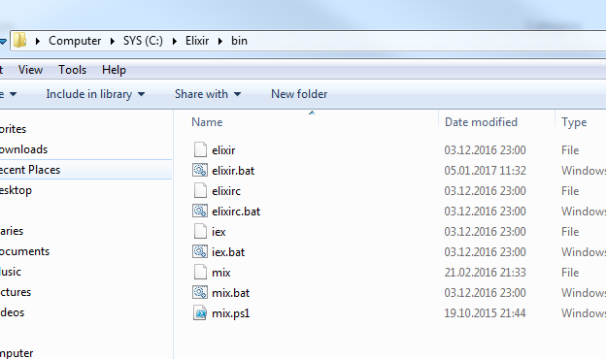
Task: Click the elixirc.bat batch file icon
Action: click(200, 212)
